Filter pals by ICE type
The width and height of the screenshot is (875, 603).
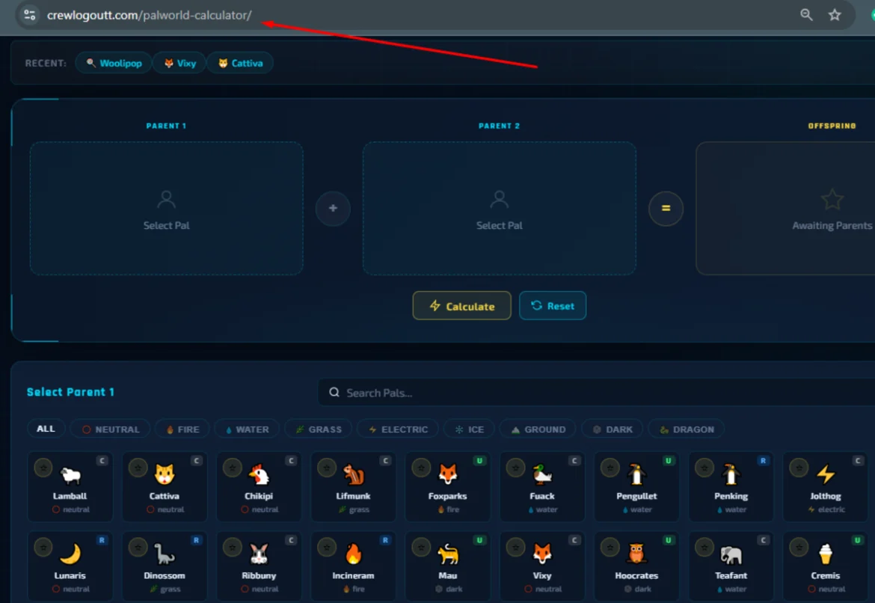click(470, 429)
